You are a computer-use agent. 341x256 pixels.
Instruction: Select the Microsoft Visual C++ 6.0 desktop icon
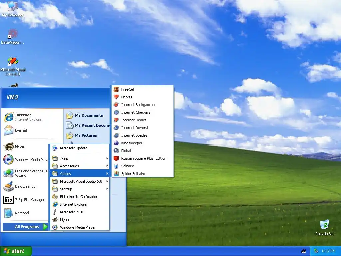click(x=13, y=67)
